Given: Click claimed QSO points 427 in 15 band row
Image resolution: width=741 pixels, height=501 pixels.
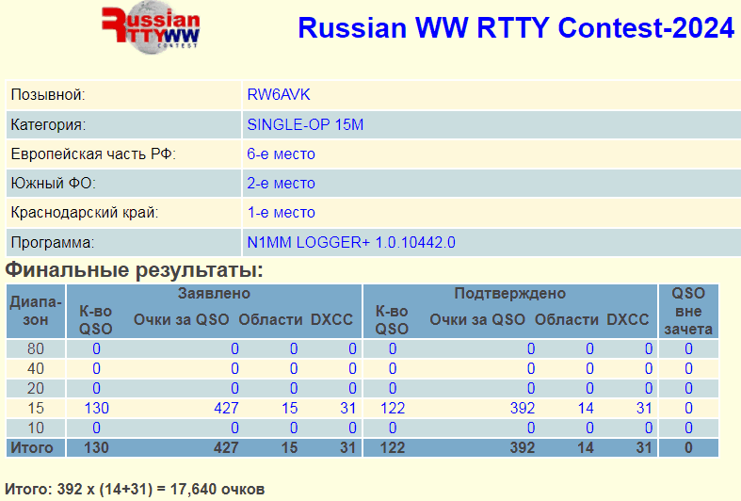Looking at the screenshot, I should (226, 408).
